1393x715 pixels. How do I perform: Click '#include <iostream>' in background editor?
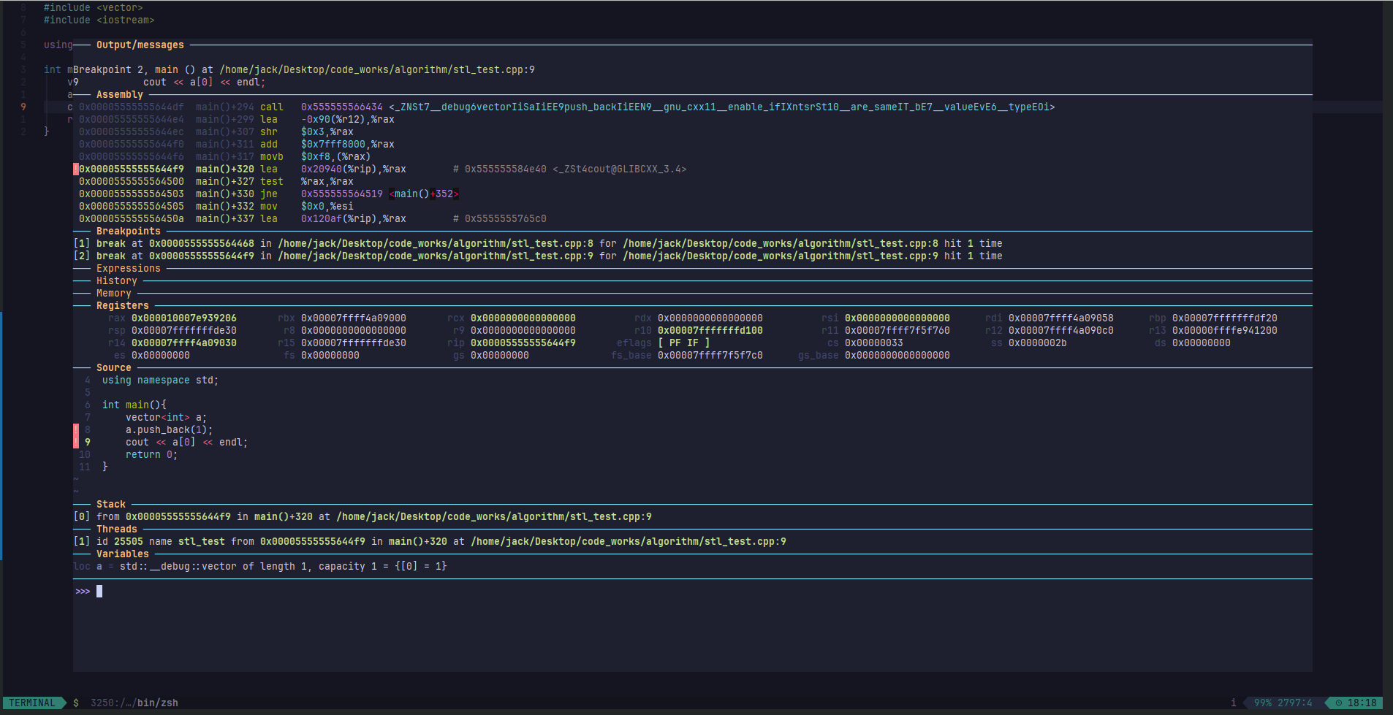99,20
